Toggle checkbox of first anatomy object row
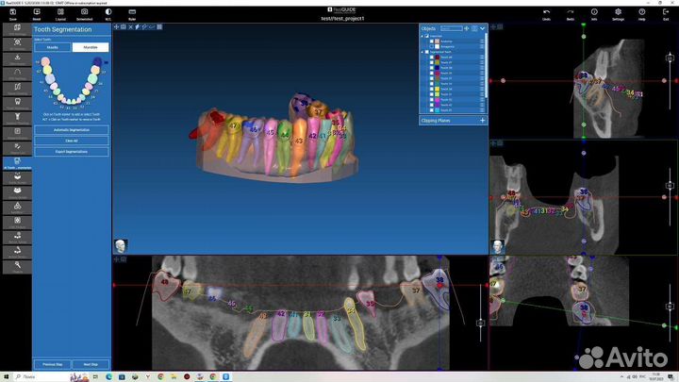 point(431,42)
